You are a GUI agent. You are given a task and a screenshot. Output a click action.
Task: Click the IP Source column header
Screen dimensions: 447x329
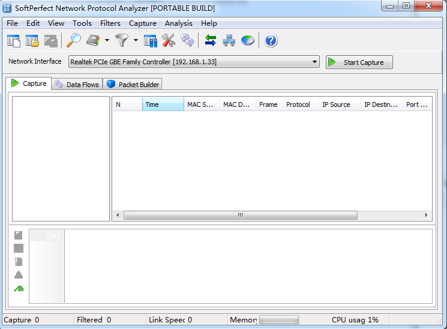point(340,104)
